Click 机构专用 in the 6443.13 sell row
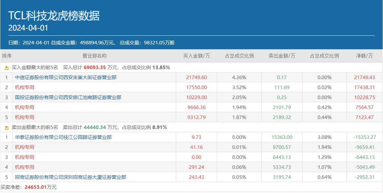The height and width of the screenshot is (193, 383). click(24, 157)
